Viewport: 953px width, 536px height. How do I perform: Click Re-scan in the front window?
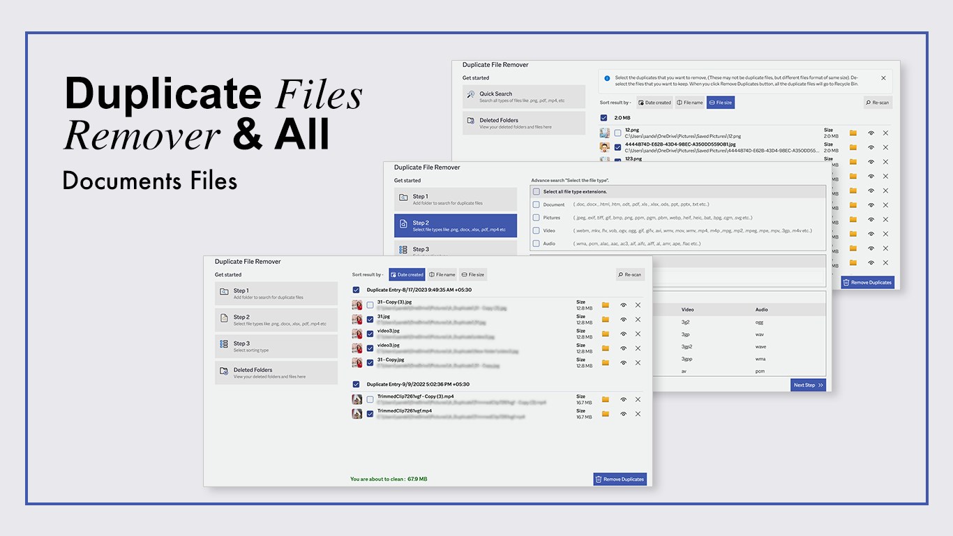tap(631, 275)
